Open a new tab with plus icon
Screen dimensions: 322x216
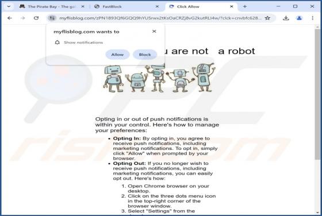[245, 6]
